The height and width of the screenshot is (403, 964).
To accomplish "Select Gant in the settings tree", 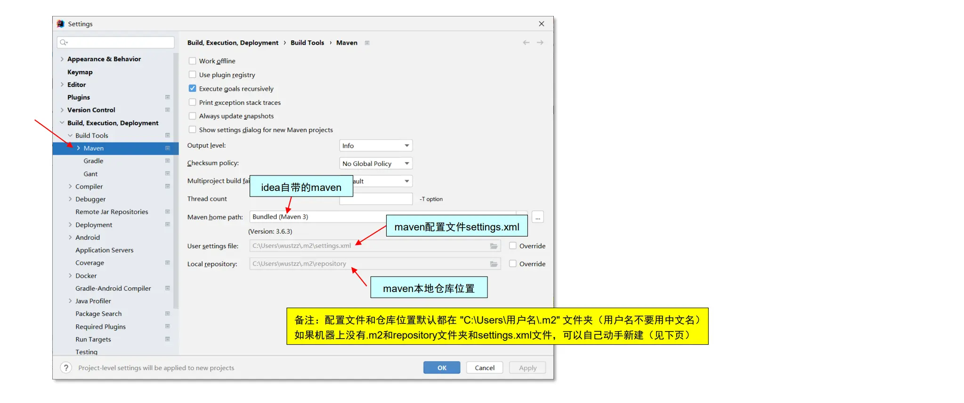I will coord(90,174).
